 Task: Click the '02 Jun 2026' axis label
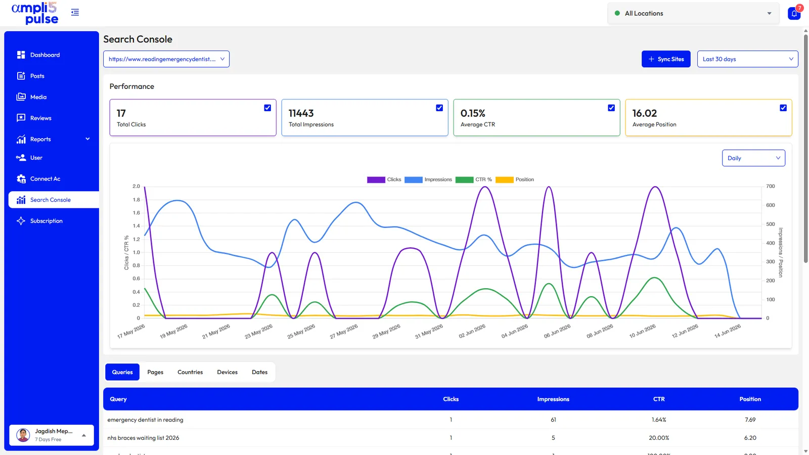(x=472, y=331)
